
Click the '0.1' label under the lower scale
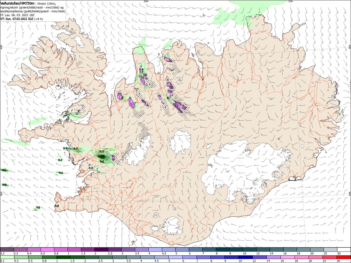(2, 261)
